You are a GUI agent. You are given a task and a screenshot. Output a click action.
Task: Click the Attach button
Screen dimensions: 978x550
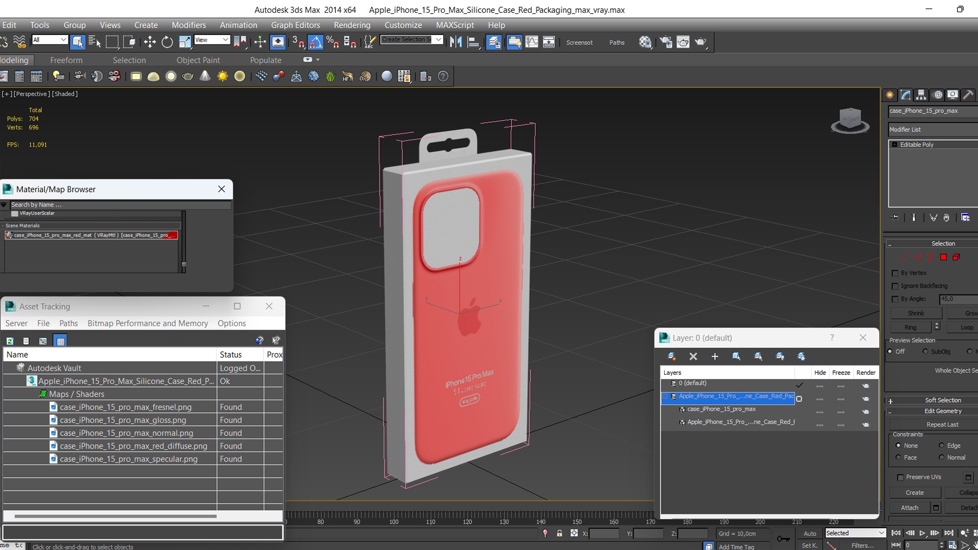coord(910,508)
